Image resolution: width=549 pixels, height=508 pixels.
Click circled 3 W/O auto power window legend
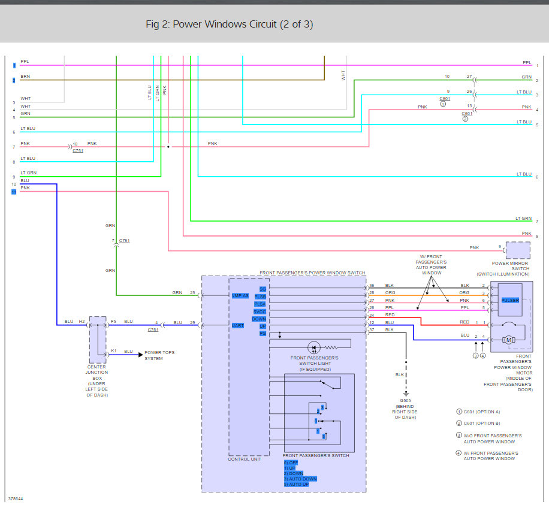tap(458, 436)
